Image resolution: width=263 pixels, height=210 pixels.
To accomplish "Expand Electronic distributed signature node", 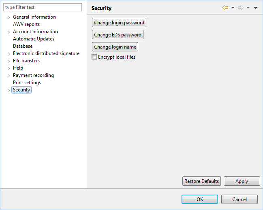I will (9, 54).
